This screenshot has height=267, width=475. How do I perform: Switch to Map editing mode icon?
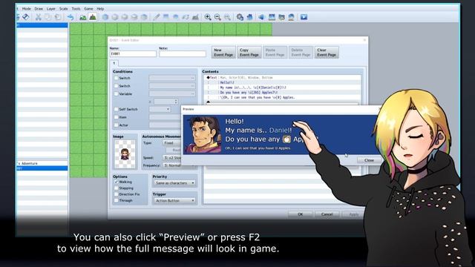[x=83, y=17]
